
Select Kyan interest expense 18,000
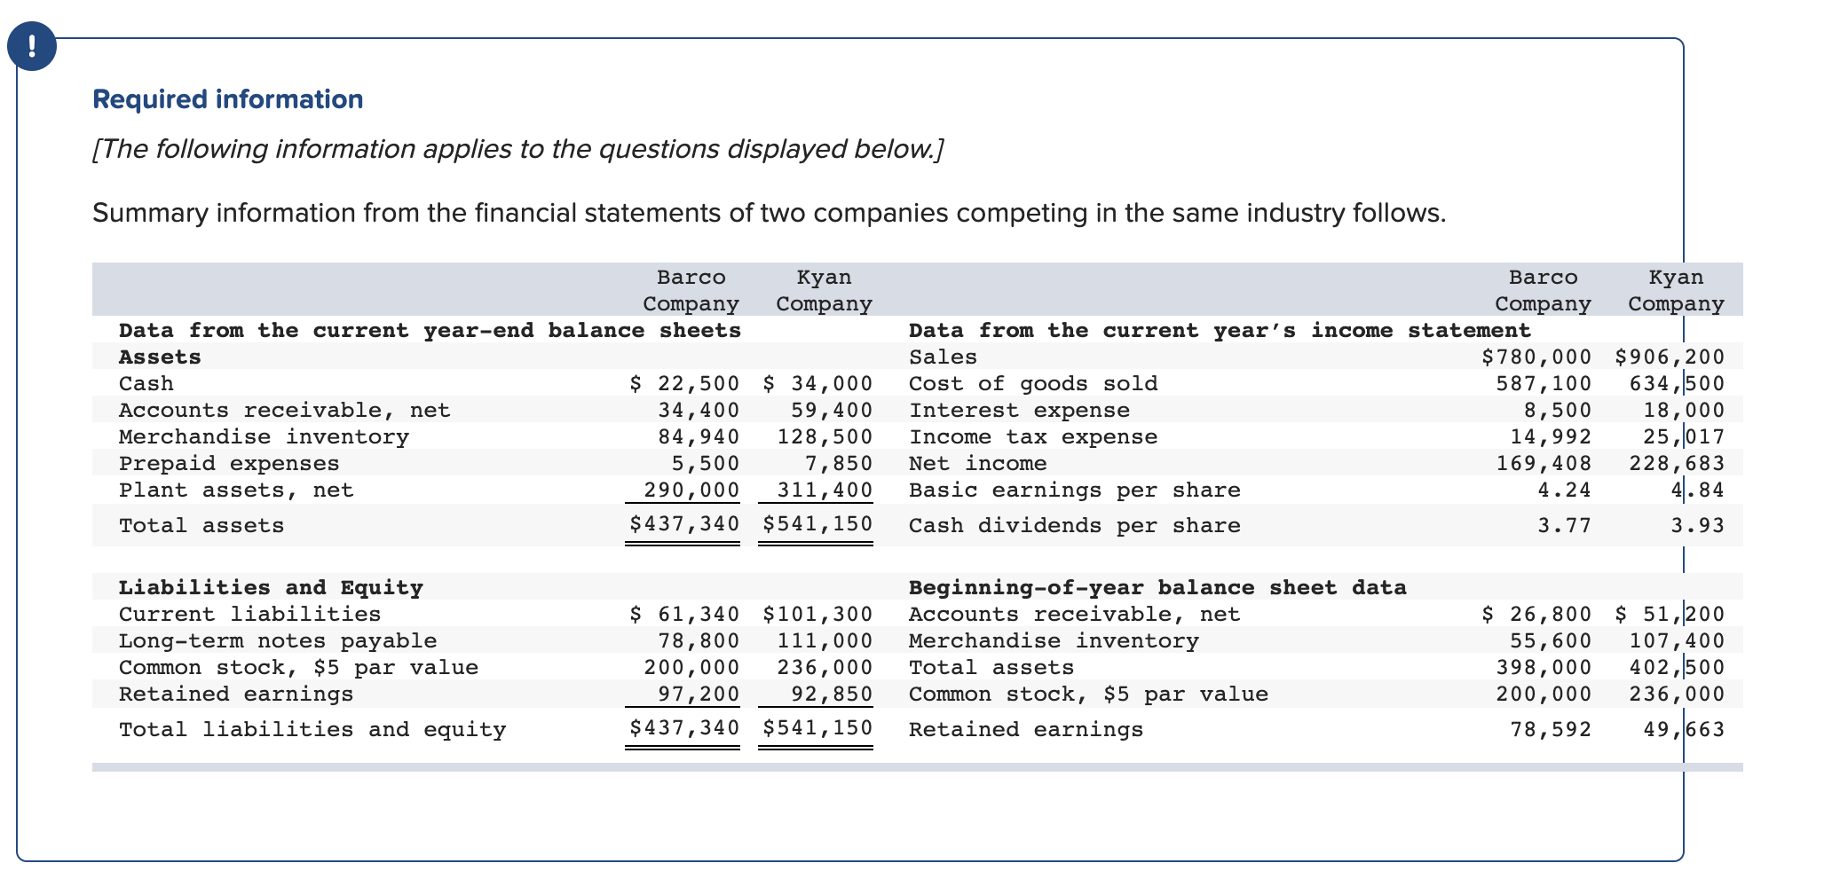(1684, 410)
